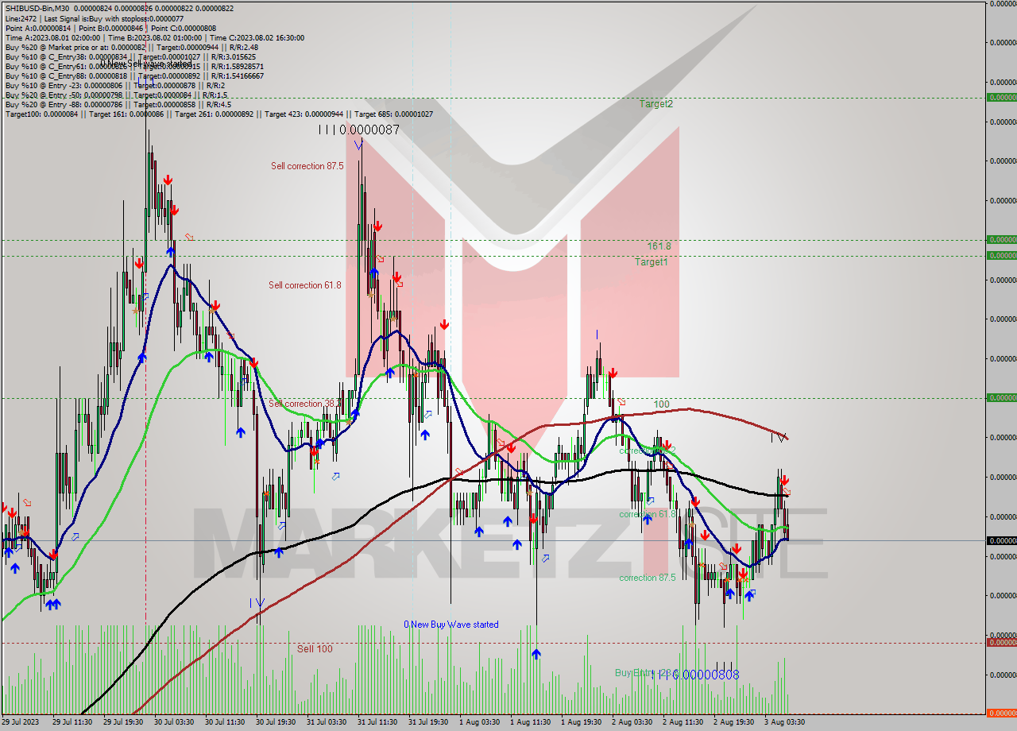This screenshot has height=731, width=1017.
Task: Select the 'Sell correction 61.8' label
Action: pos(305,285)
